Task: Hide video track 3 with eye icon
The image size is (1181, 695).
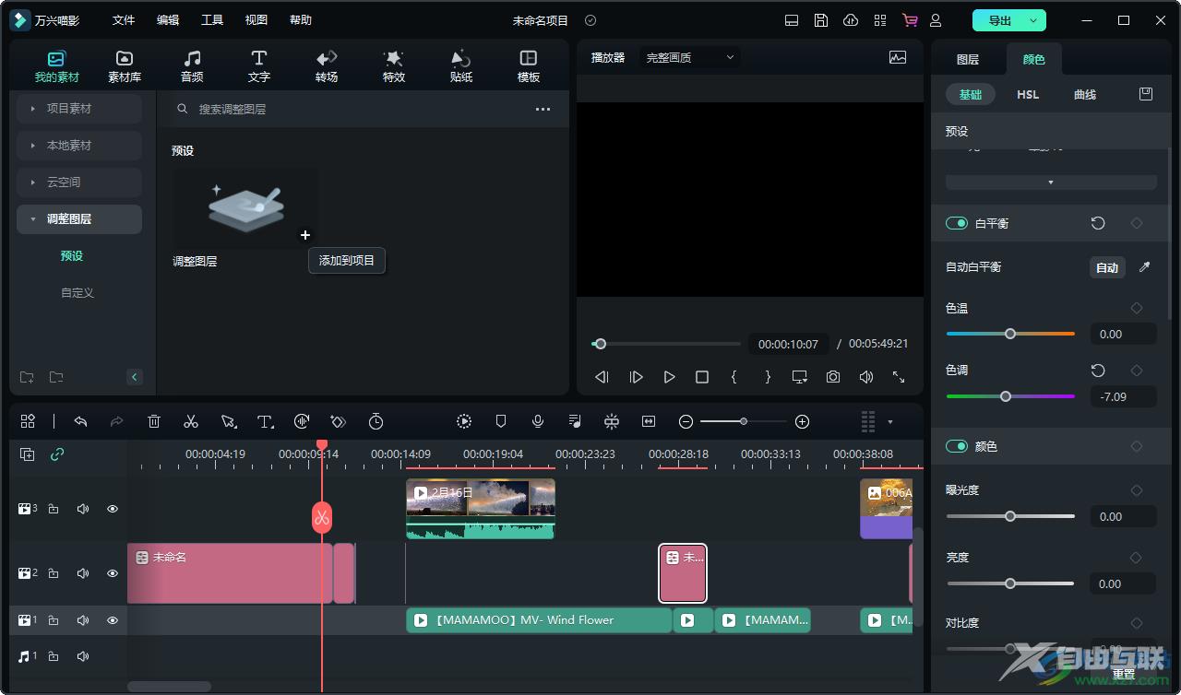Action: (x=113, y=509)
